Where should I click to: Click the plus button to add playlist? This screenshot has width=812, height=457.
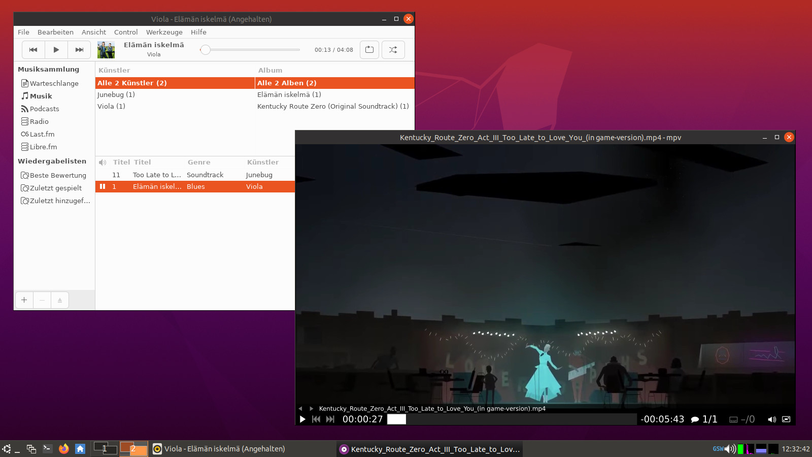[x=24, y=300]
